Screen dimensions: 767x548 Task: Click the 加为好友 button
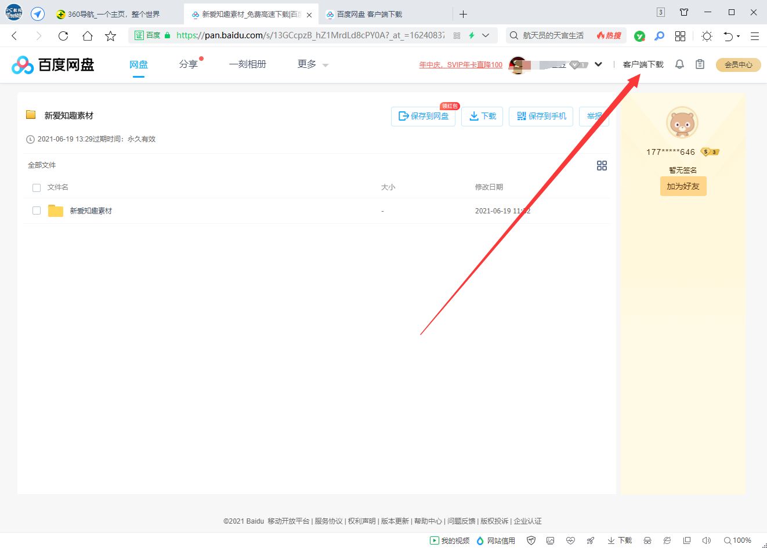point(683,186)
